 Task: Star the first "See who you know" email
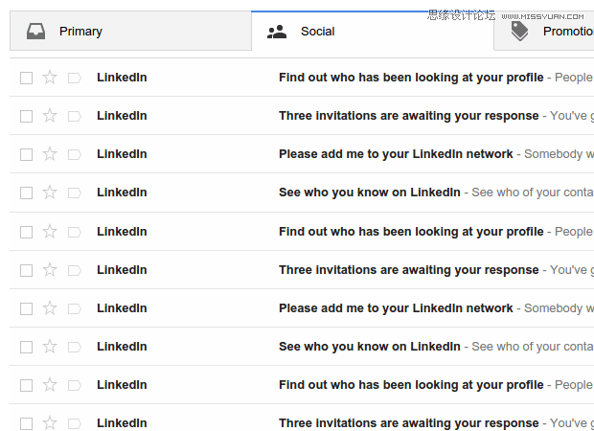pyautogui.click(x=50, y=193)
